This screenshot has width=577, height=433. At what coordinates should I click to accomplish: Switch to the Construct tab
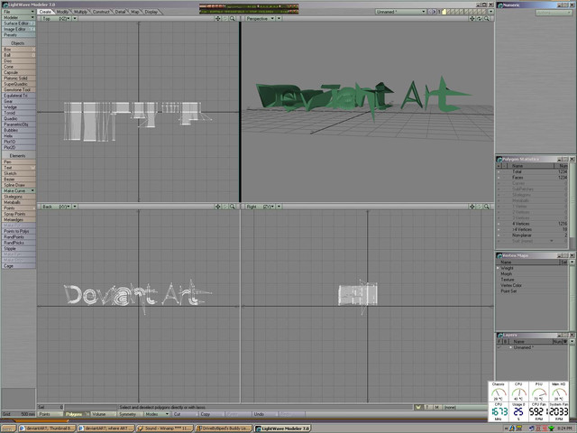coord(101,12)
